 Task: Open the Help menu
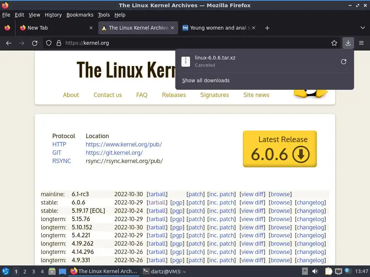[120, 15]
